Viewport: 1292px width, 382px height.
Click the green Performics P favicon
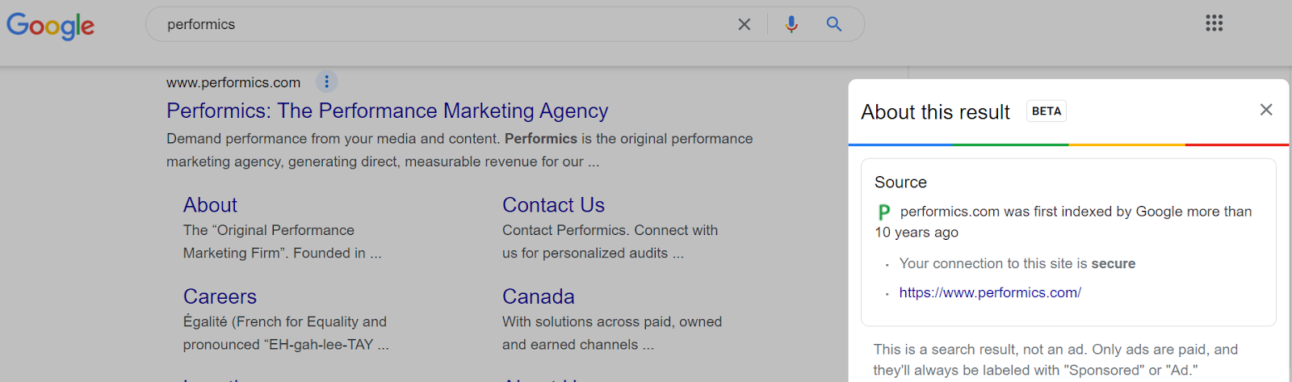coord(884,212)
